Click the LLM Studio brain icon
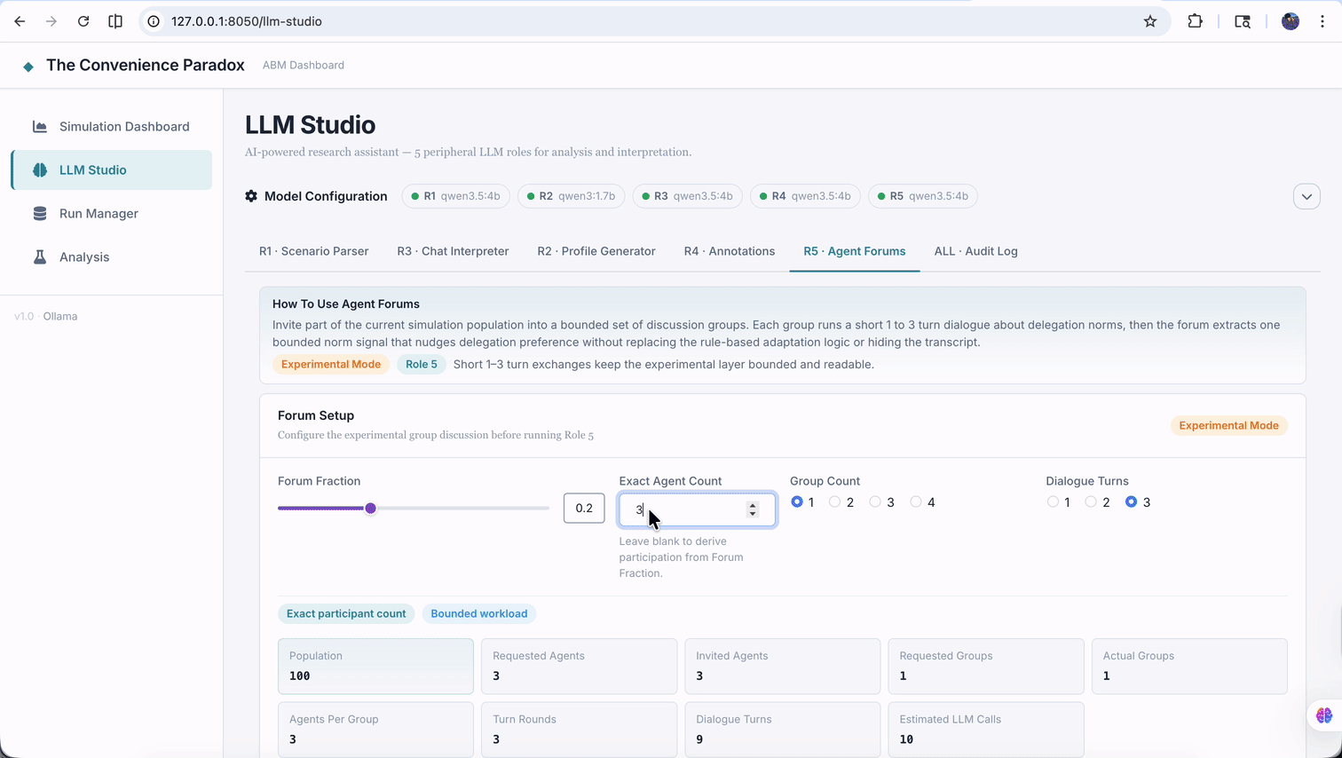 point(40,170)
